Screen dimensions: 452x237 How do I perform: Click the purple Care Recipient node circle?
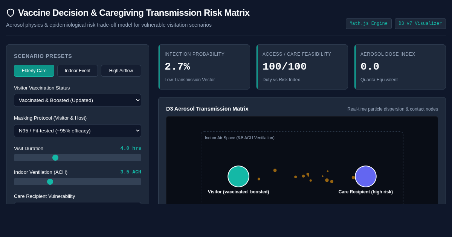(x=366, y=176)
